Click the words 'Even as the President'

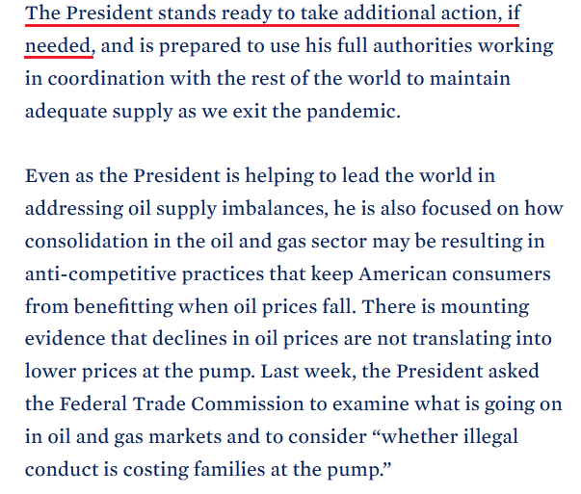[x=122, y=176]
